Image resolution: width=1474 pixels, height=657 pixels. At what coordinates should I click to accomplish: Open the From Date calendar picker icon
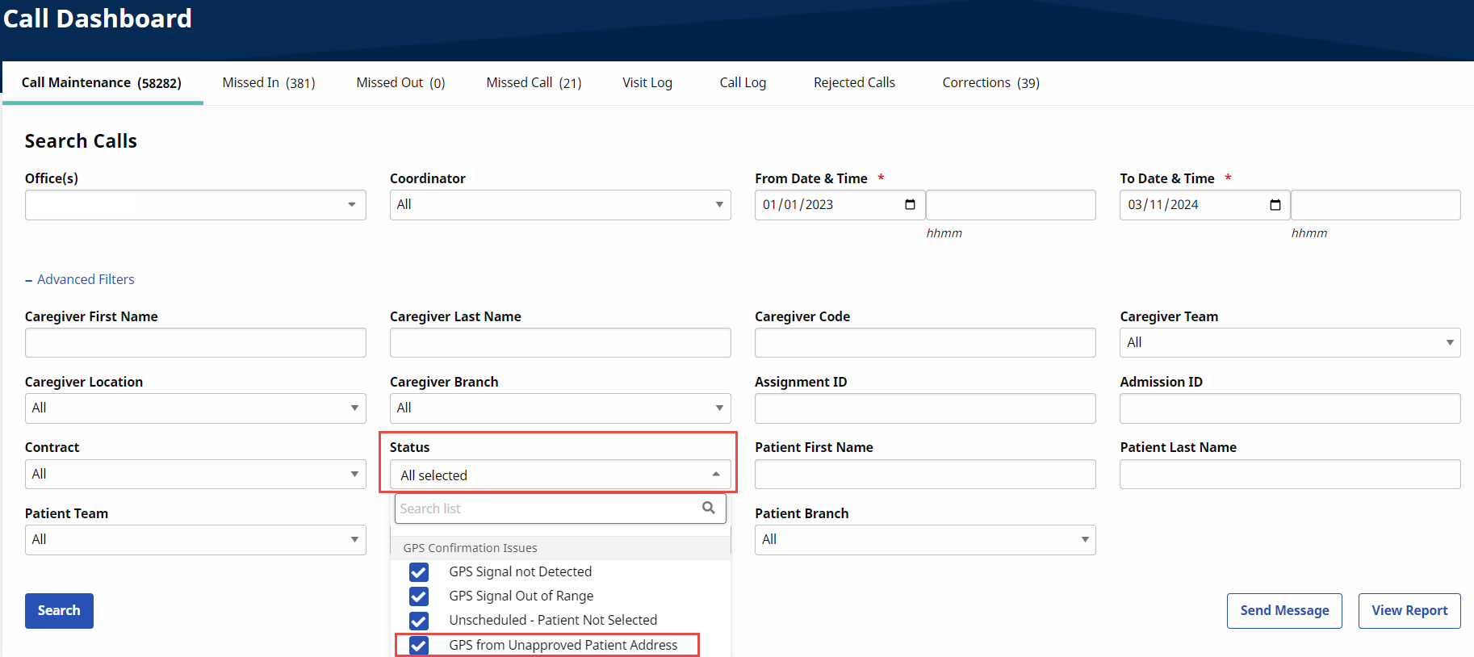tap(910, 205)
